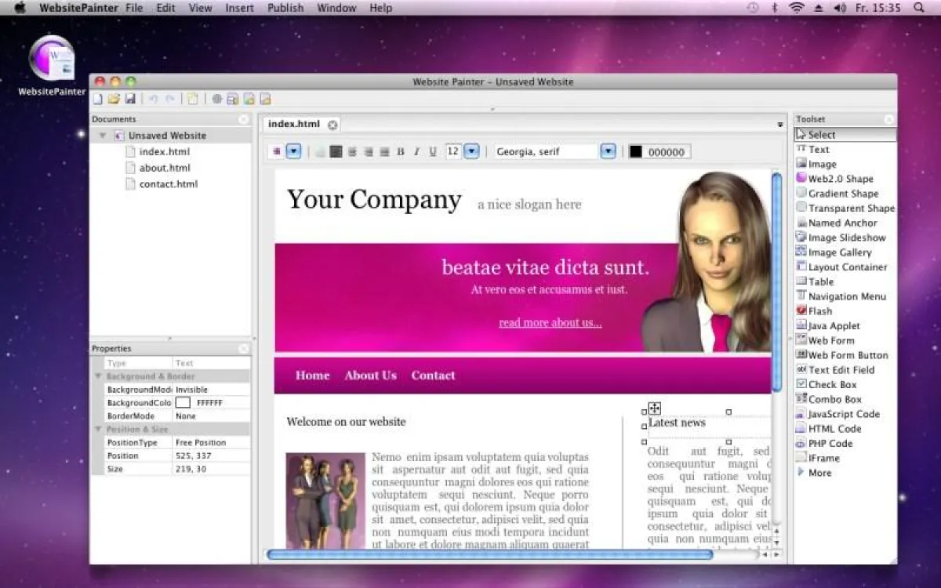Open the Publish menu

point(285,8)
